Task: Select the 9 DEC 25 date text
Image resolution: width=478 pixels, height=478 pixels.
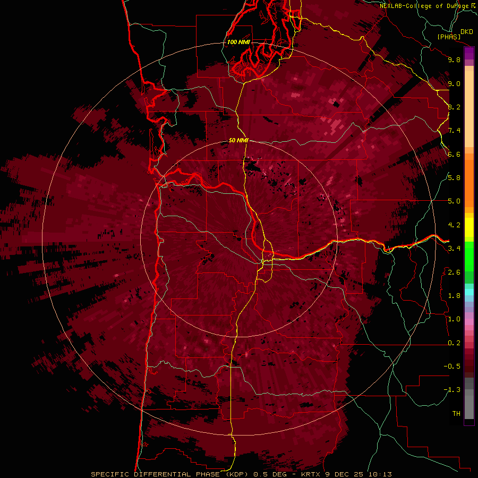Action: [x=344, y=474]
